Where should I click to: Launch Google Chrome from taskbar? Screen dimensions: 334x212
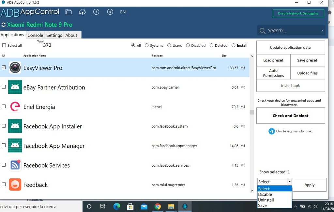[158, 206]
